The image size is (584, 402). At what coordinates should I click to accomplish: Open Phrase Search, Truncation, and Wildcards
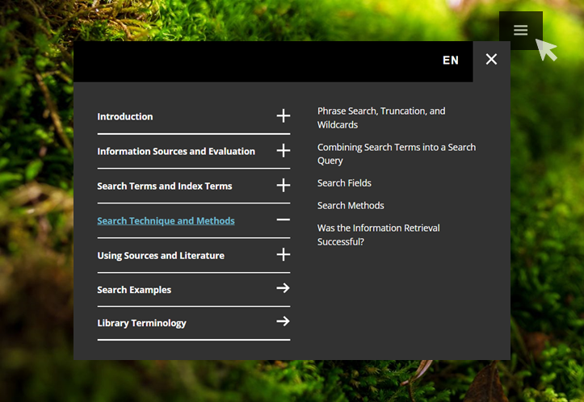[381, 118]
